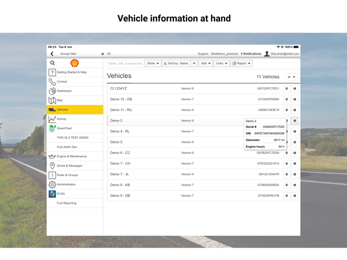Show info for Demo 6 - CC

(x=295, y=153)
